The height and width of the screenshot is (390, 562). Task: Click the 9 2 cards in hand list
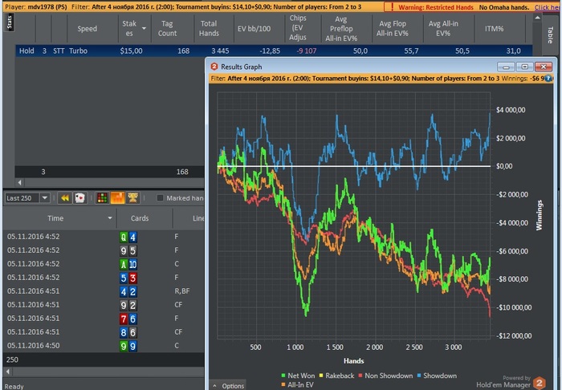click(128, 305)
